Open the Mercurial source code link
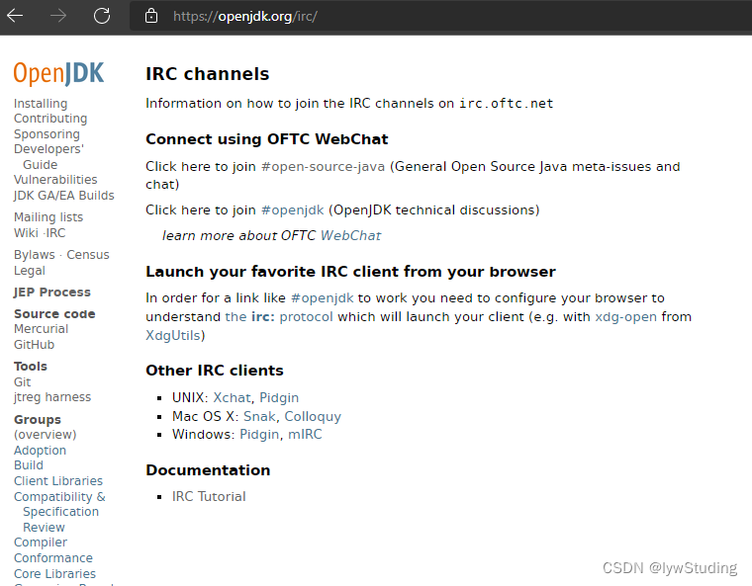Viewport: 752px width, 586px height. pyautogui.click(x=41, y=329)
